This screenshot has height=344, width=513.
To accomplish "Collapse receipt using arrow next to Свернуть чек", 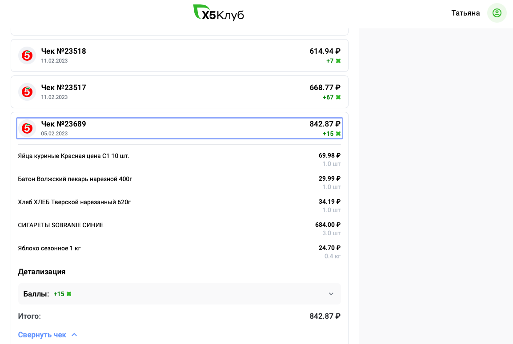I will (74, 335).
